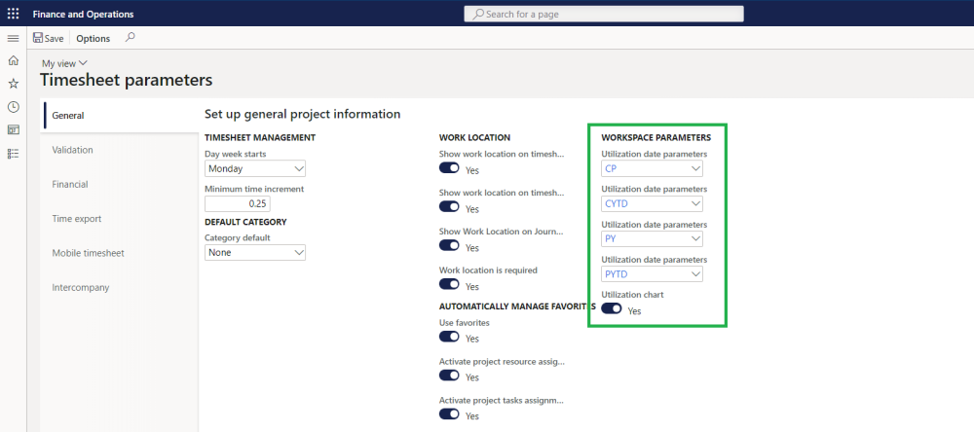Open the Recent clock icon
The image size is (974, 432).
[x=13, y=107]
